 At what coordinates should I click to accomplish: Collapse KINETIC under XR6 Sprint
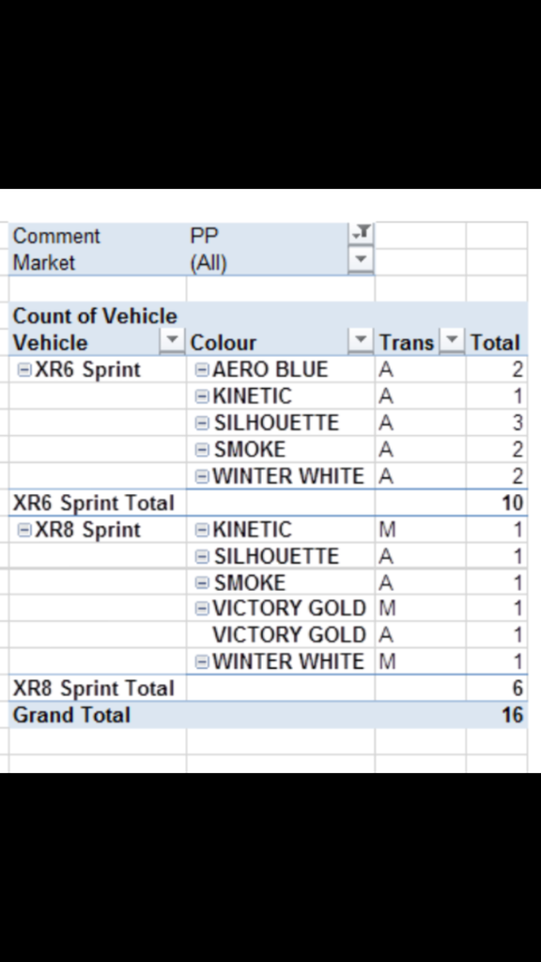[x=202, y=397]
